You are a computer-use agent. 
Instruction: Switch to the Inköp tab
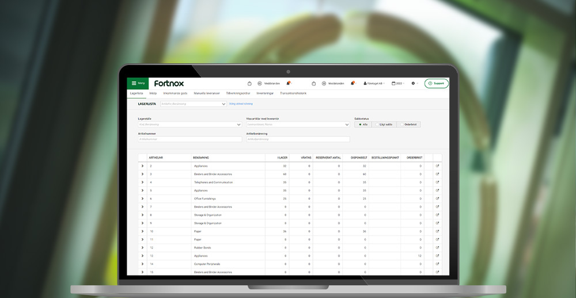pos(153,93)
